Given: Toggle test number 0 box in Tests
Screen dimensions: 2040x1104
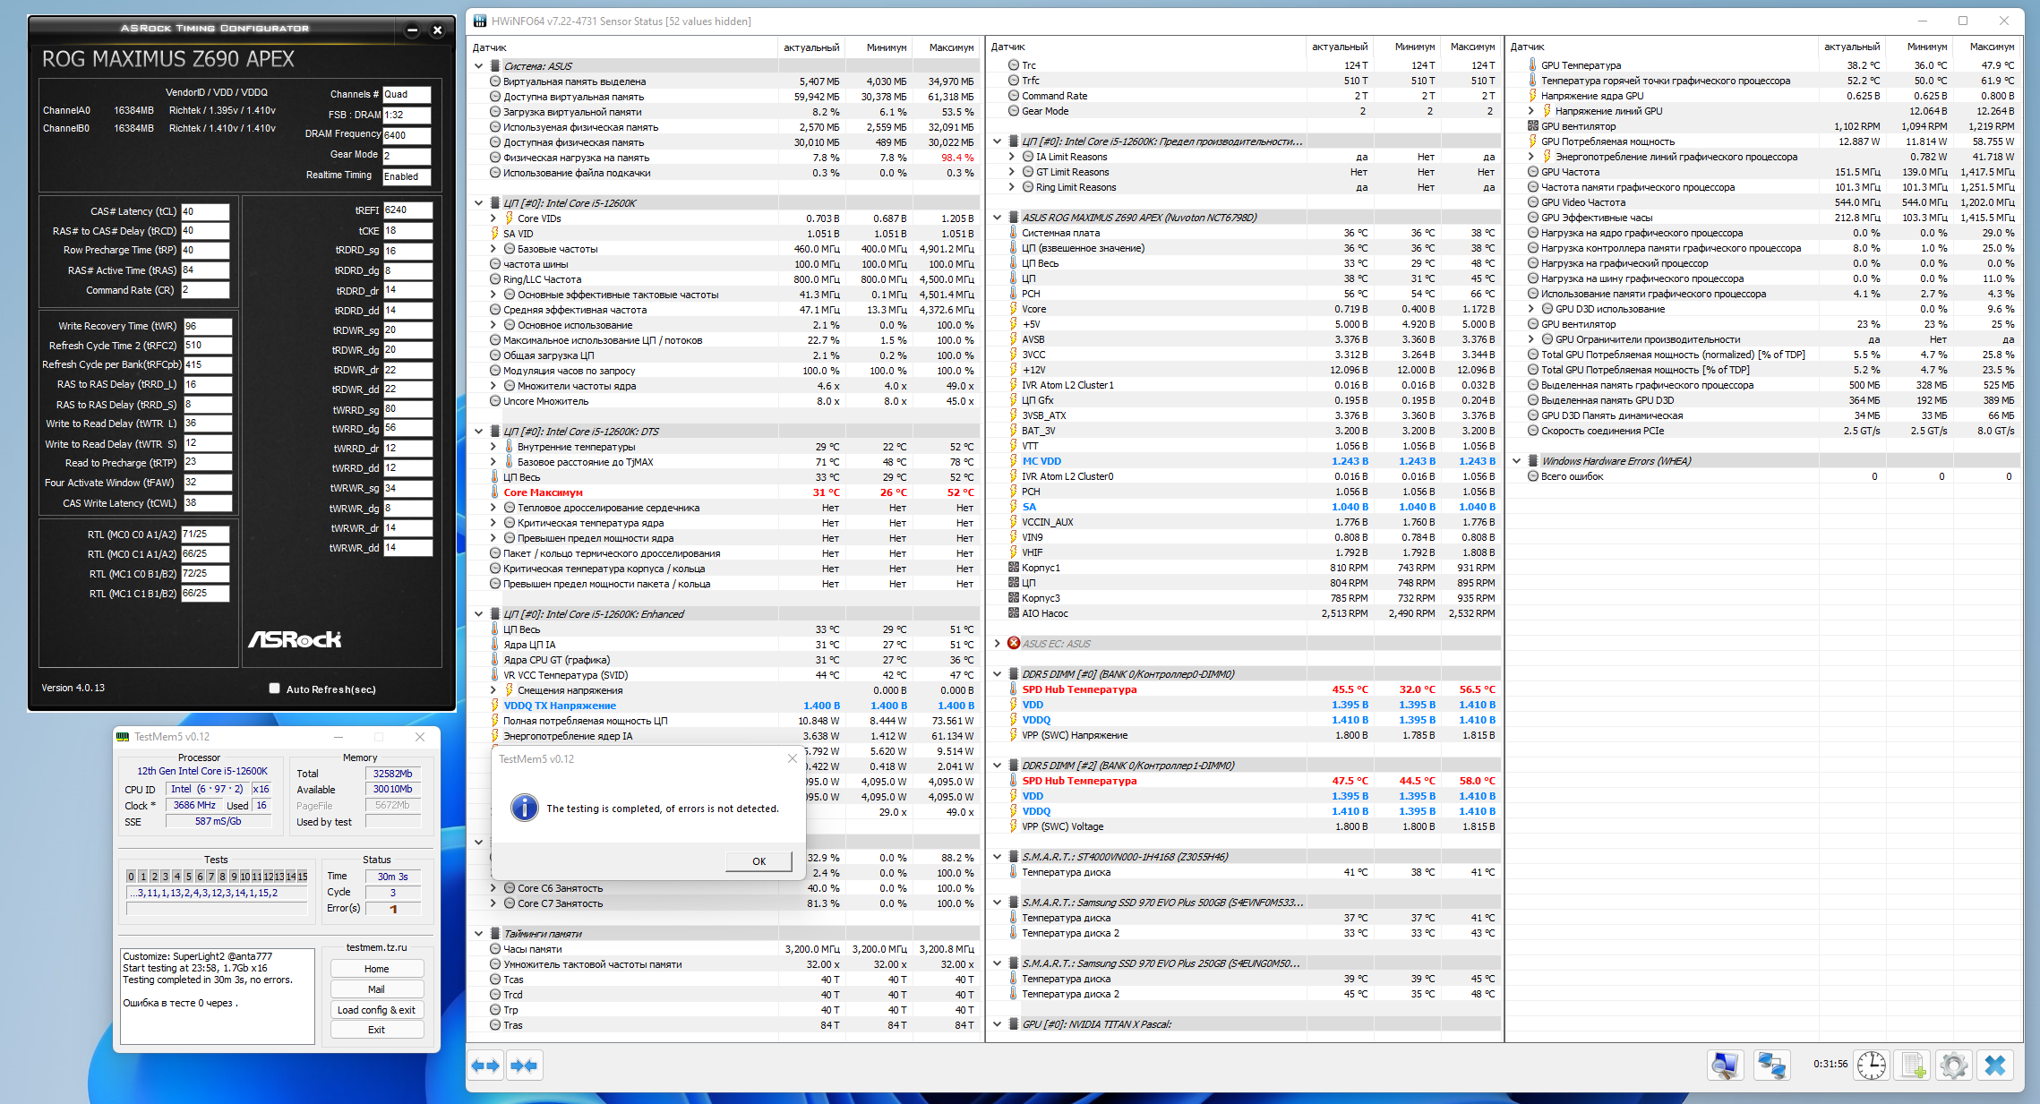Looking at the screenshot, I should click(132, 877).
